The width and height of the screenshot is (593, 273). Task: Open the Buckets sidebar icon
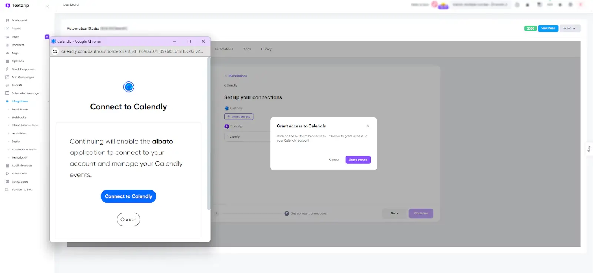pyautogui.click(x=7, y=85)
